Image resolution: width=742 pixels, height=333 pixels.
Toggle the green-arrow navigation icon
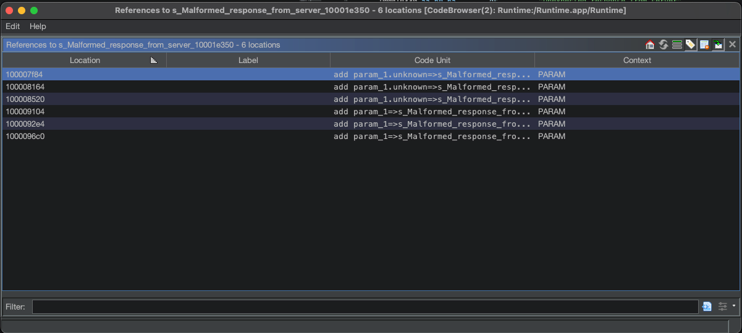pos(717,44)
